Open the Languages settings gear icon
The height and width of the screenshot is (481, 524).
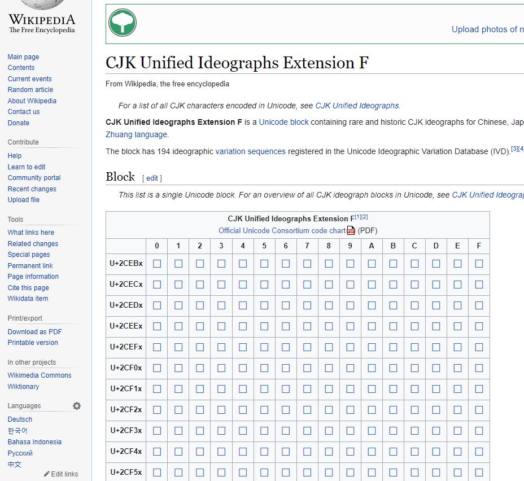(77, 406)
